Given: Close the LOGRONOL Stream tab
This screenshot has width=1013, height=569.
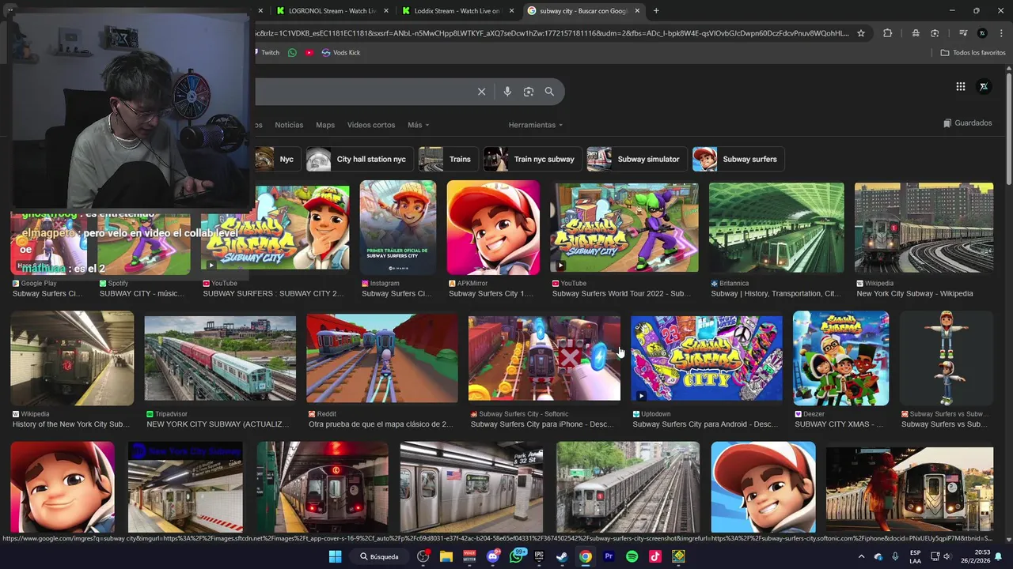Looking at the screenshot, I should 386,11.
